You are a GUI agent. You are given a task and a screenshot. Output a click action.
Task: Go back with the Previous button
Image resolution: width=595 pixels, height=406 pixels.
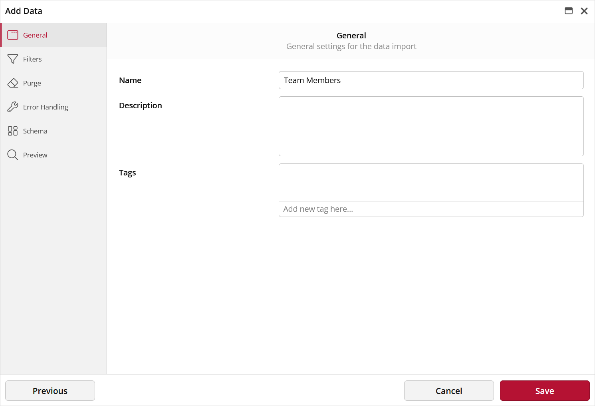coord(50,391)
